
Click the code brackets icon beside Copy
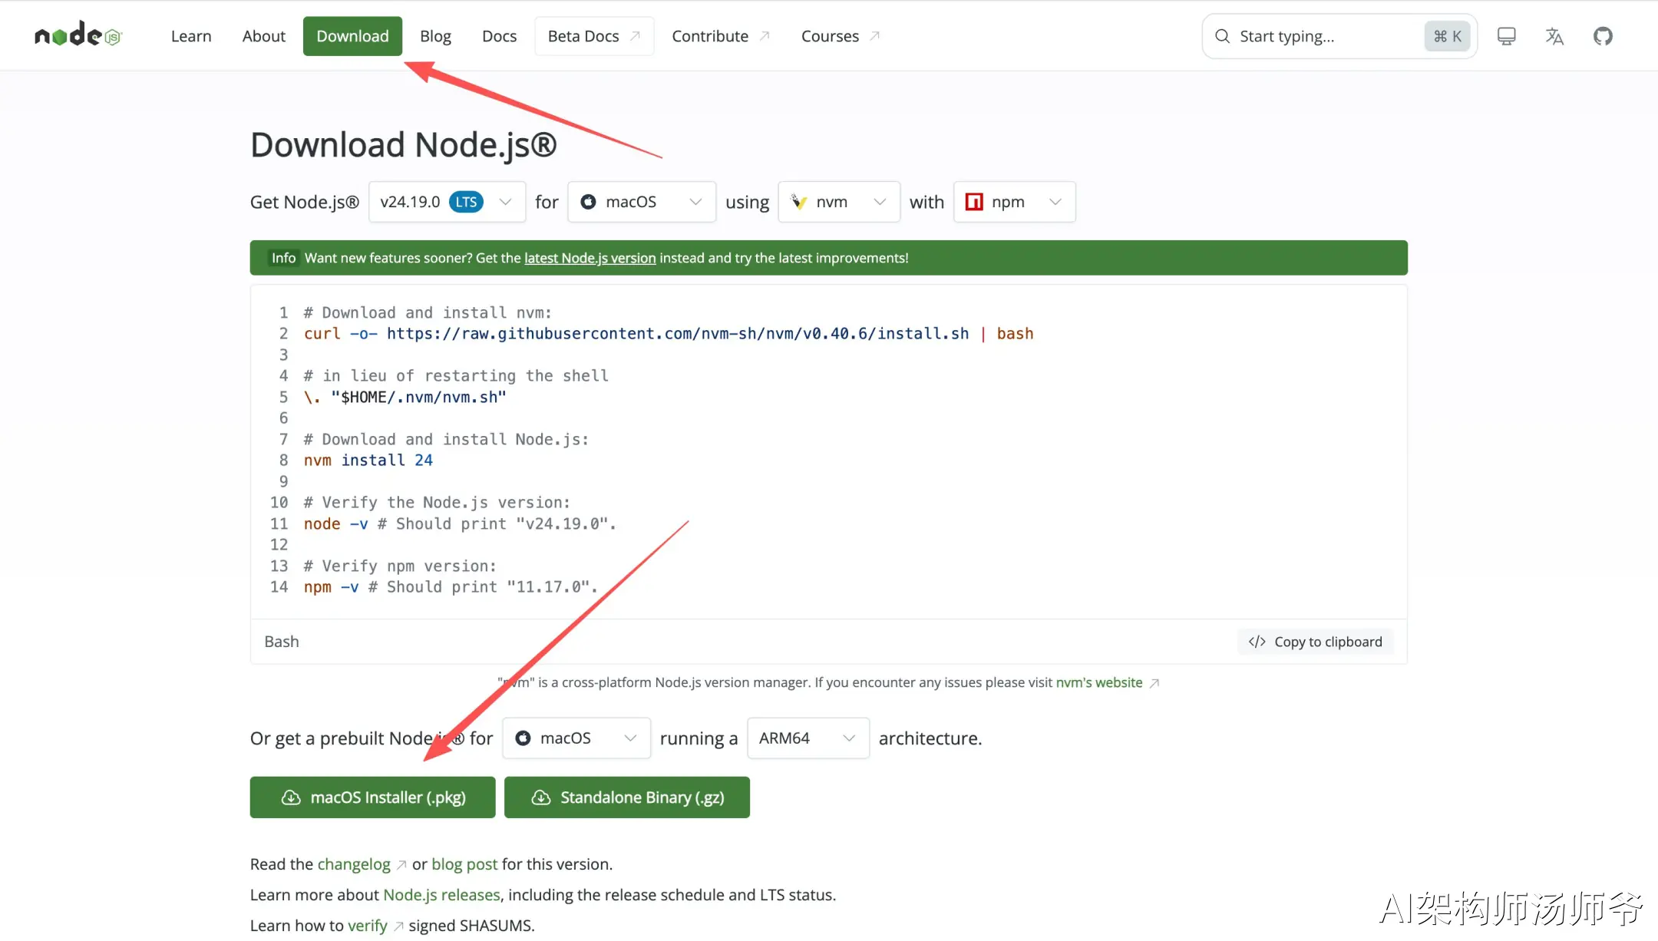pyautogui.click(x=1257, y=642)
